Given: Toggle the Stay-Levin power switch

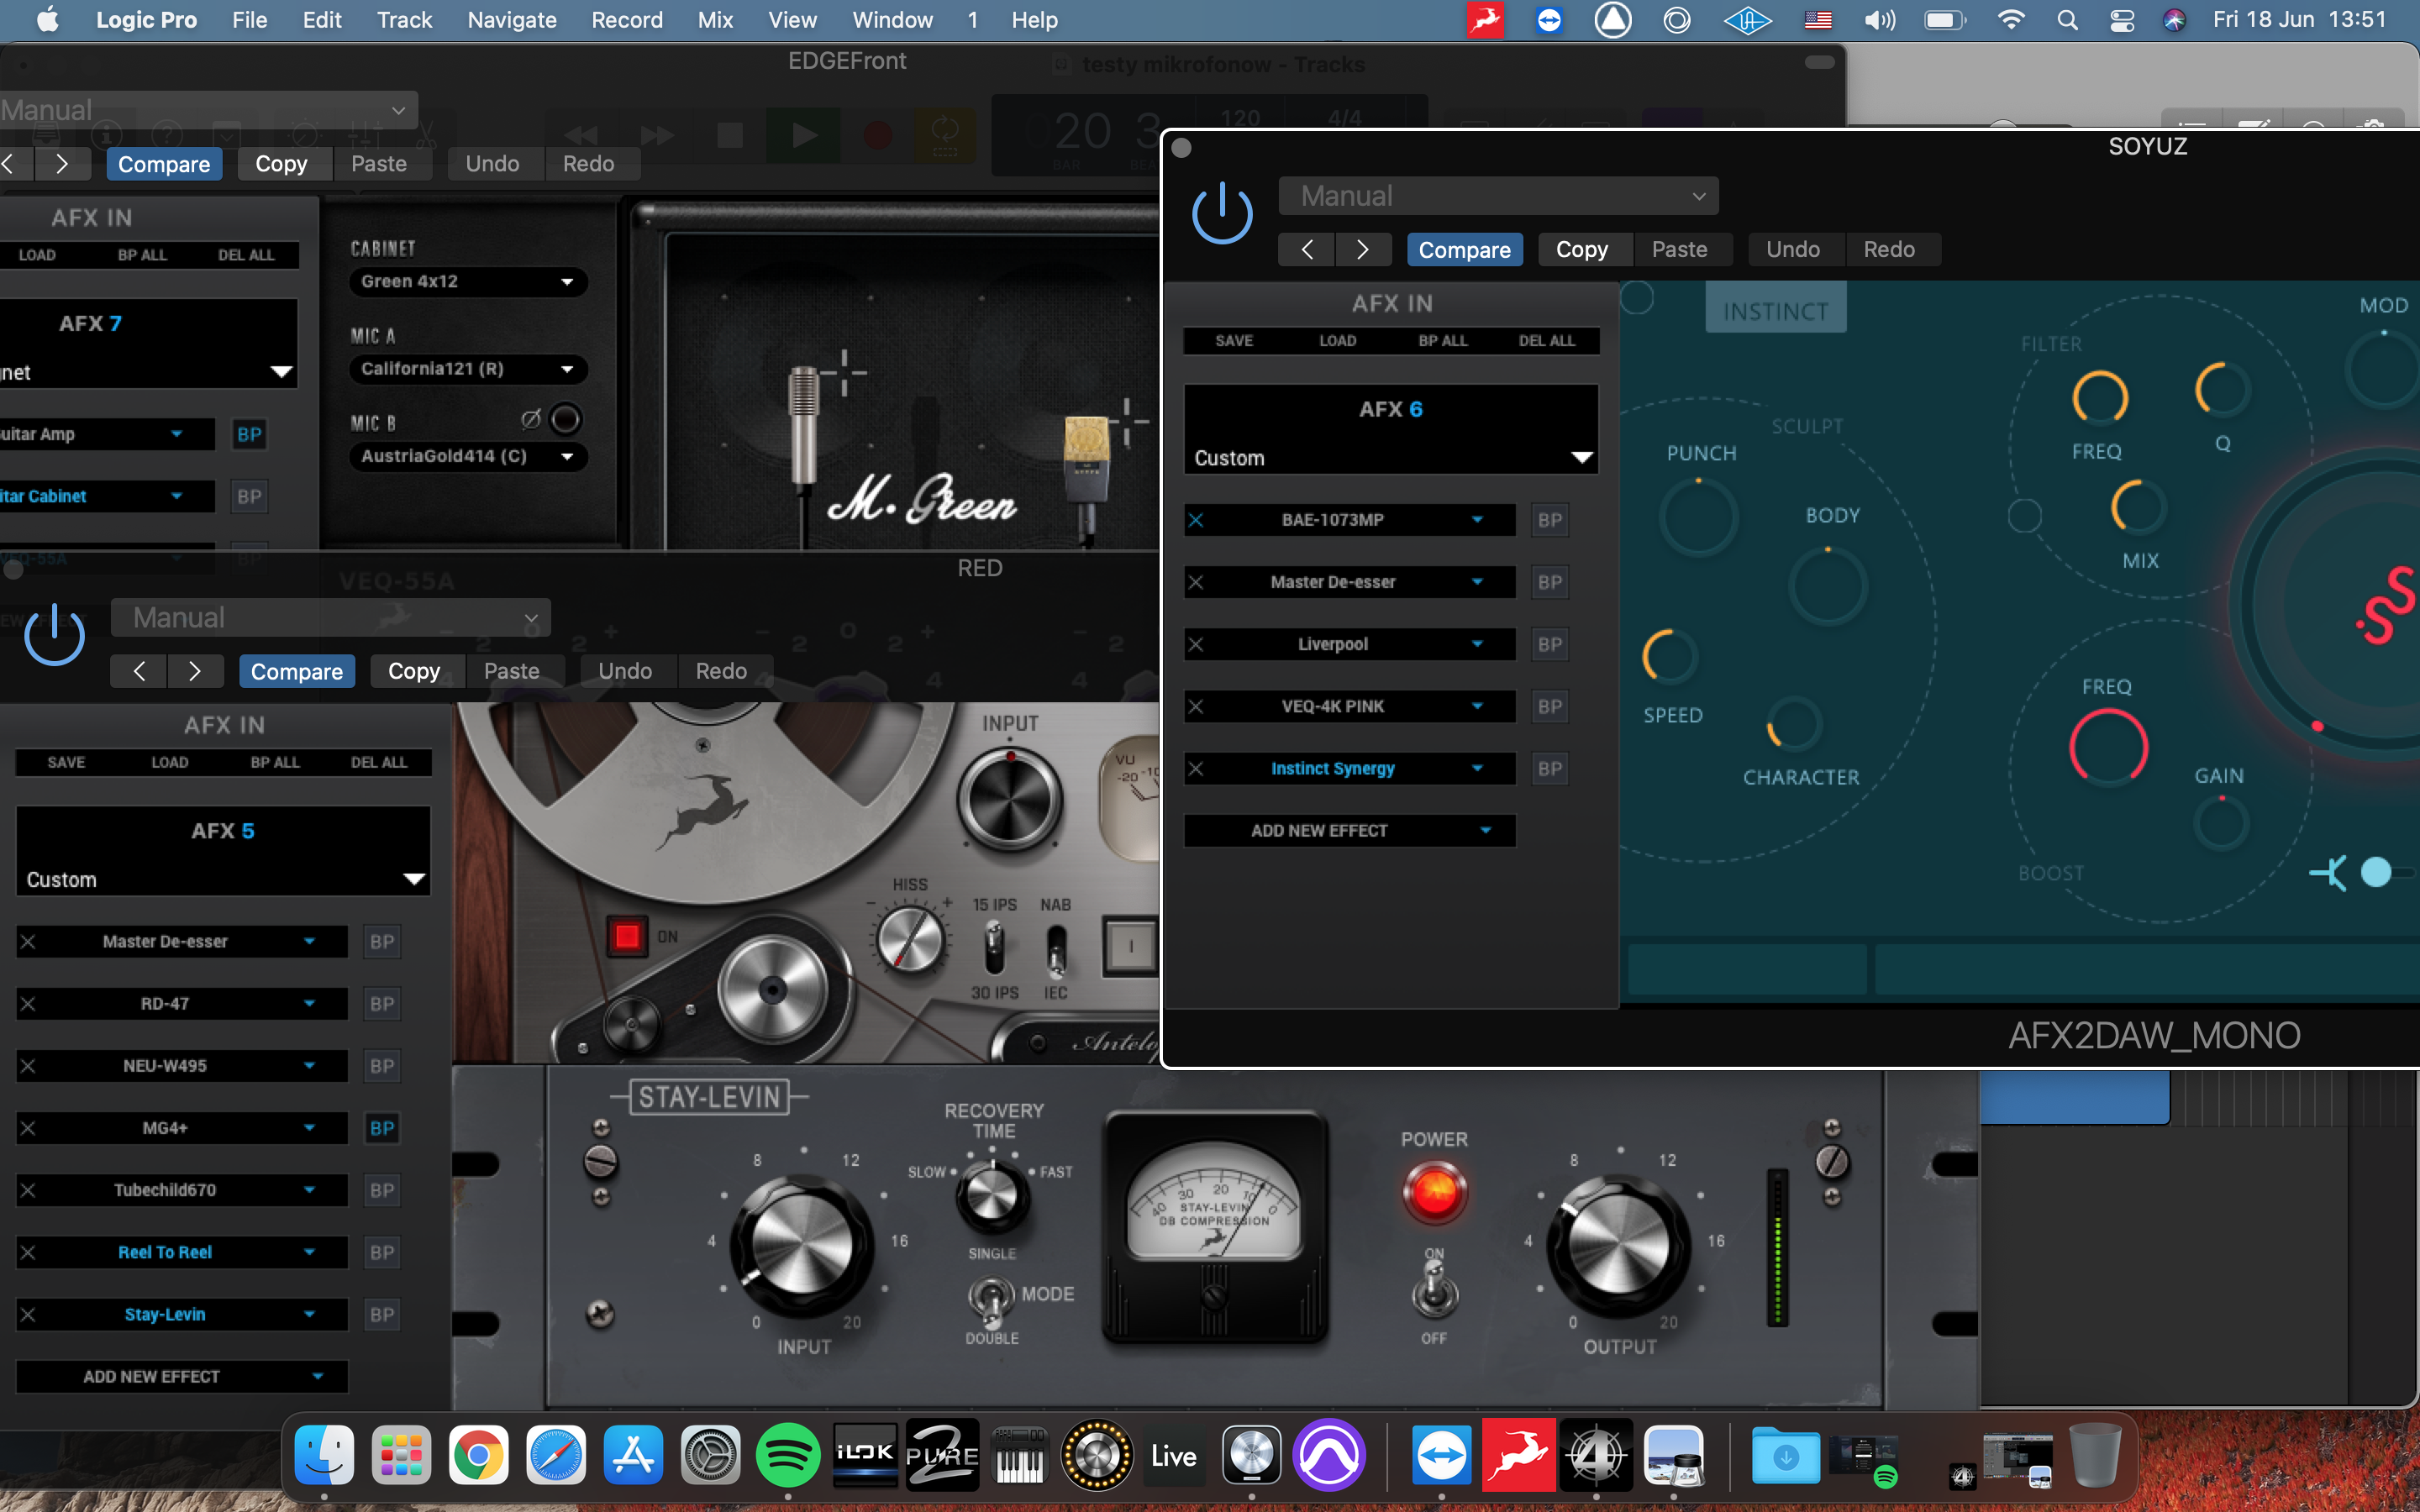Looking at the screenshot, I should [1434, 1290].
